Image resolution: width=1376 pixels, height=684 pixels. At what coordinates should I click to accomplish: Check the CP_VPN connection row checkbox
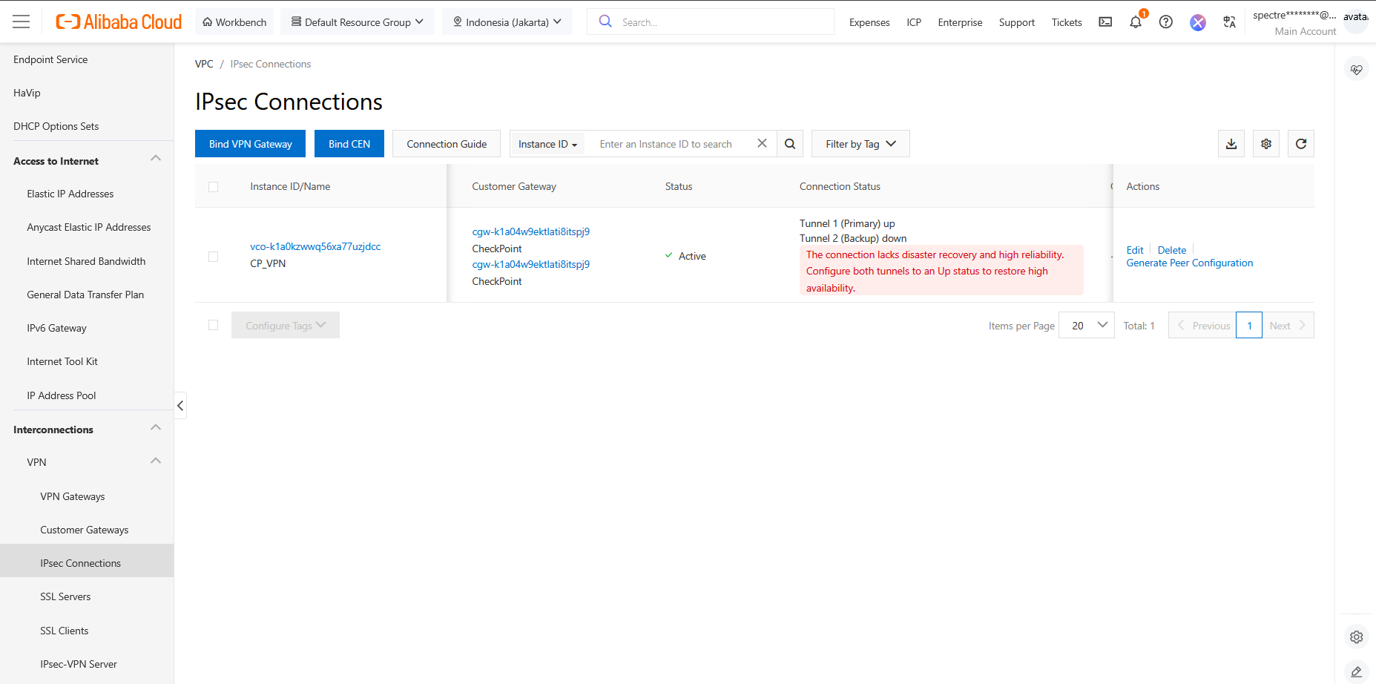(214, 257)
